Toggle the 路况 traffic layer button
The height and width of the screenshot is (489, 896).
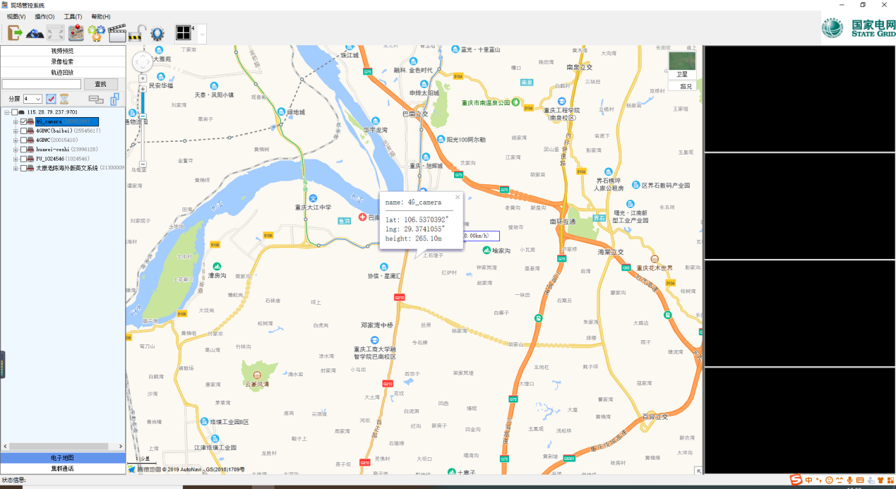tap(682, 86)
